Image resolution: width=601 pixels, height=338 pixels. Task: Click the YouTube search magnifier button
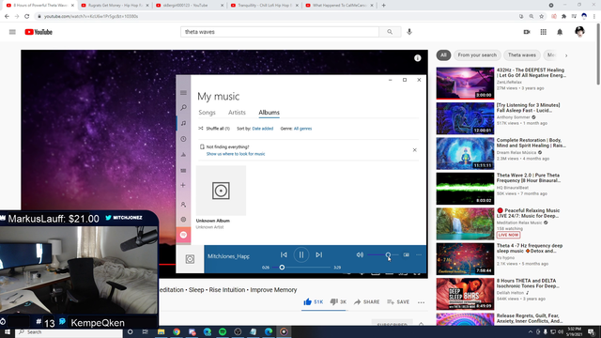(390, 32)
